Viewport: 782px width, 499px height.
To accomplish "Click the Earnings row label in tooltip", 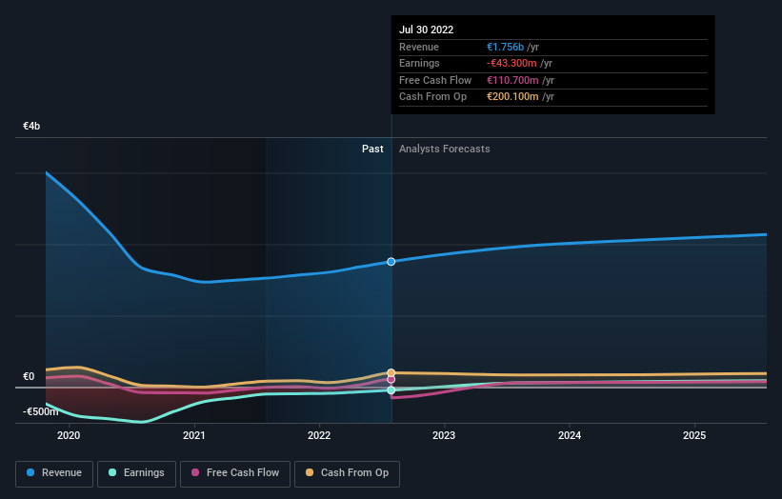I will (x=419, y=63).
